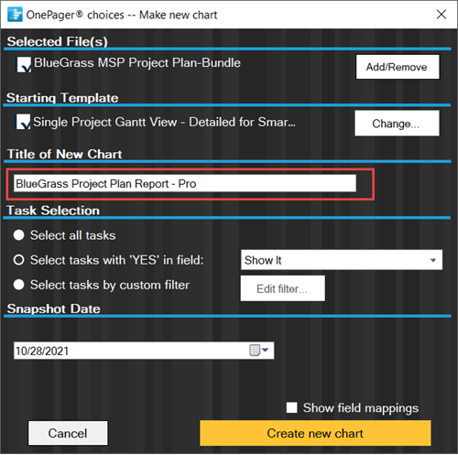The height and width of the screenshot is (455, 458).
Task: Click the BlueGrass MSP Project Plan-Bundle file icon
Action: point(23,64)
